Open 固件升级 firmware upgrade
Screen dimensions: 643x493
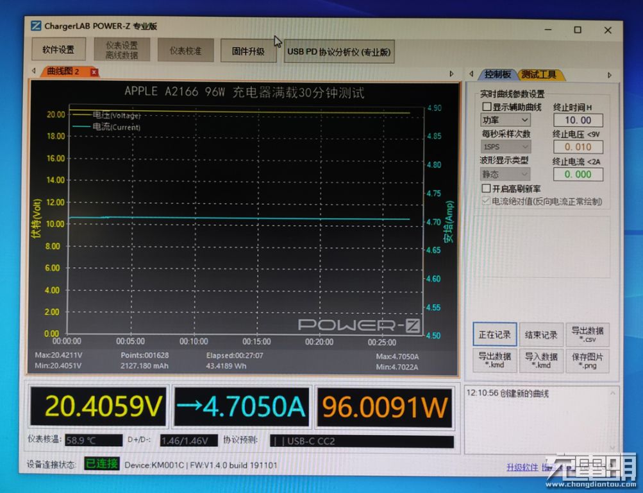tap(248, 51)
